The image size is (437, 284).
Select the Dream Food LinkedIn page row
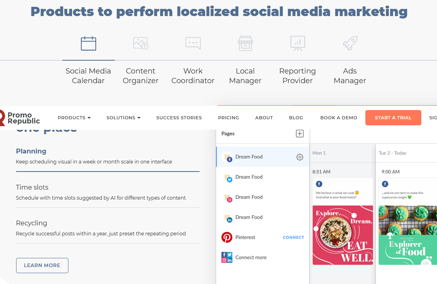tap(262, 217)
